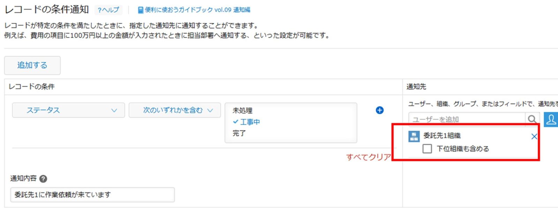This screenshot has width=558, height=208.
Task: Click the blue plus add-condition icon
Action: pyautogui.click(x=379, y=110)
